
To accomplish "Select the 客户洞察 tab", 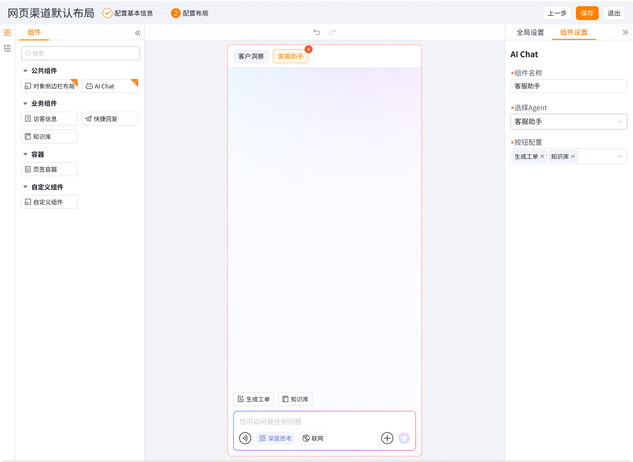I will tap(251, 57).
